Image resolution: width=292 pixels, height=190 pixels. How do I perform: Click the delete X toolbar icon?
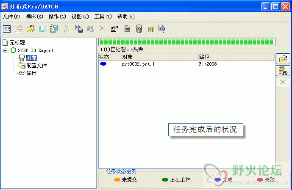pos(102,29)
